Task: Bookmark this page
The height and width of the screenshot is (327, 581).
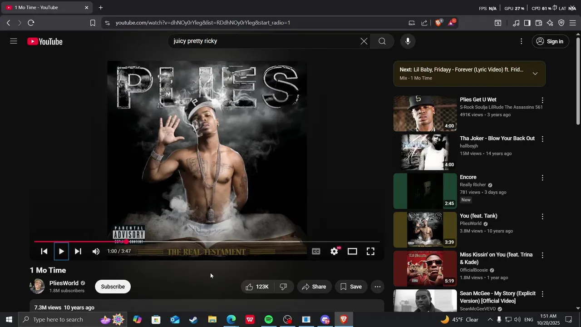Action: click(93, 23)
